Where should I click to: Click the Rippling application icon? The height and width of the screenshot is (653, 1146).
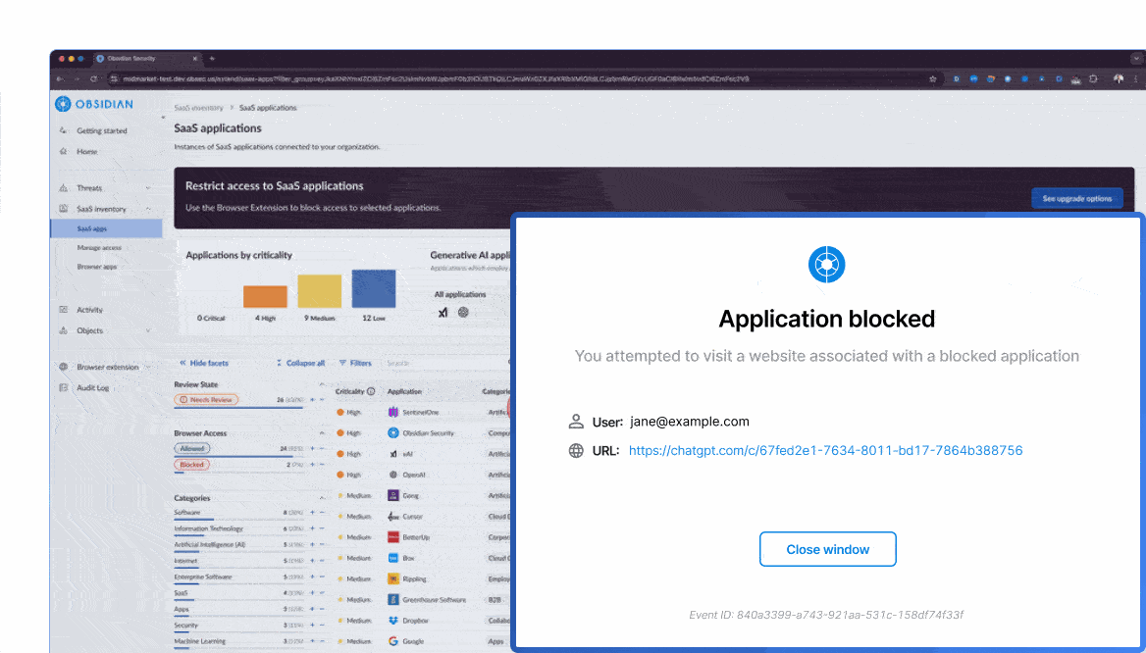(393, 578)
